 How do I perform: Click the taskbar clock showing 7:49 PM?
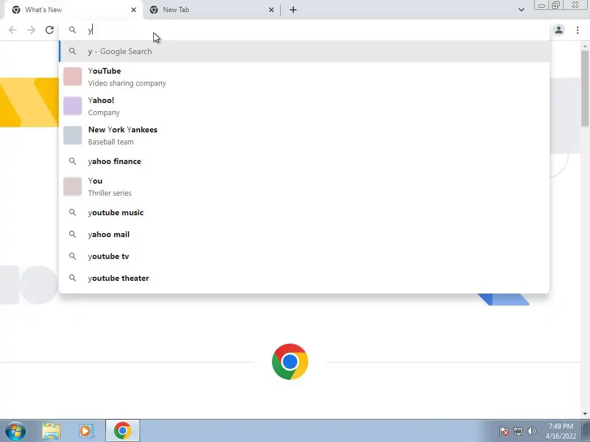point(561,431)
